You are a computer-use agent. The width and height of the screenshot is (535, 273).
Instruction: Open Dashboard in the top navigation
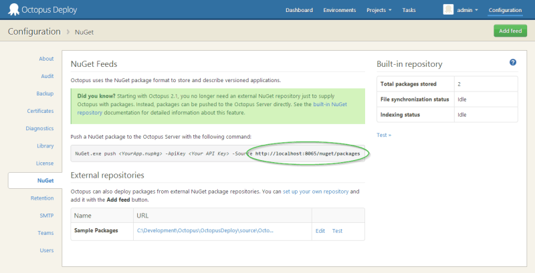click(x=299, y=10)
